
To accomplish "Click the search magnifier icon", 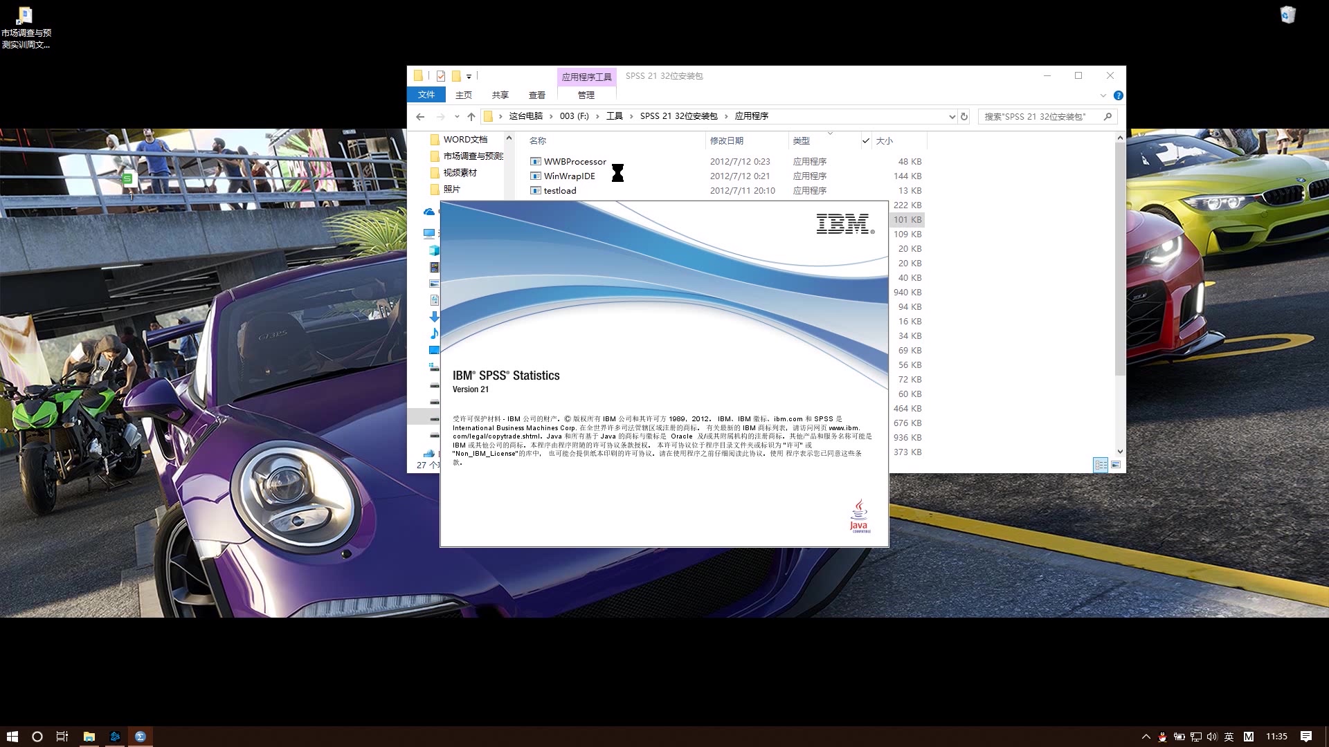I will click(x=1107, y=116).
